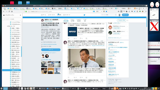Click the 90% zoom level indicator
The height and width of the screenshot is (90, 160).
point(97,11)
